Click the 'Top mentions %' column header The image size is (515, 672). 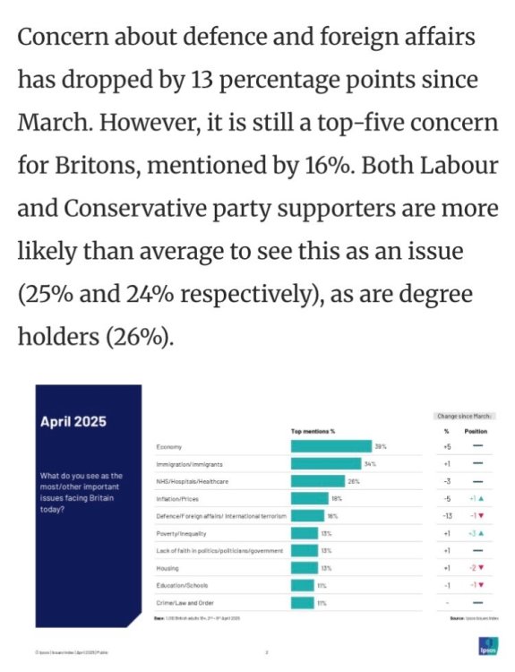coord(313,432)
